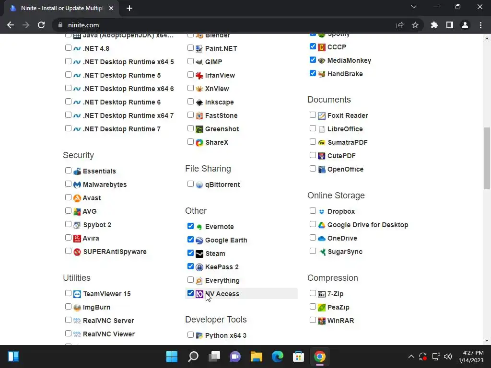Click the Google Drive for Desktop icon

322,225
